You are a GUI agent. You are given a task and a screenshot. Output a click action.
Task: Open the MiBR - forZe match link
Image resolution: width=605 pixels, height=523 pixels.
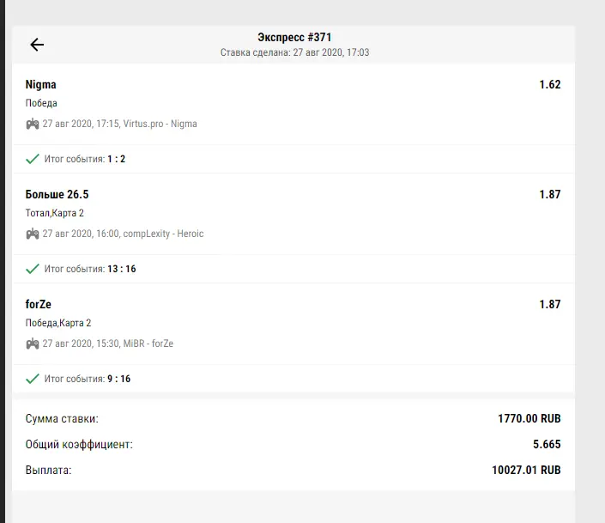(x=148, y=344)
